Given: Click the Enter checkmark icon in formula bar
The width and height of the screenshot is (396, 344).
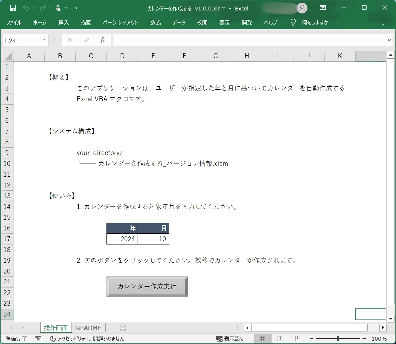Looking at the screenshot, I should pyautogui.click(x=86, y=40).
